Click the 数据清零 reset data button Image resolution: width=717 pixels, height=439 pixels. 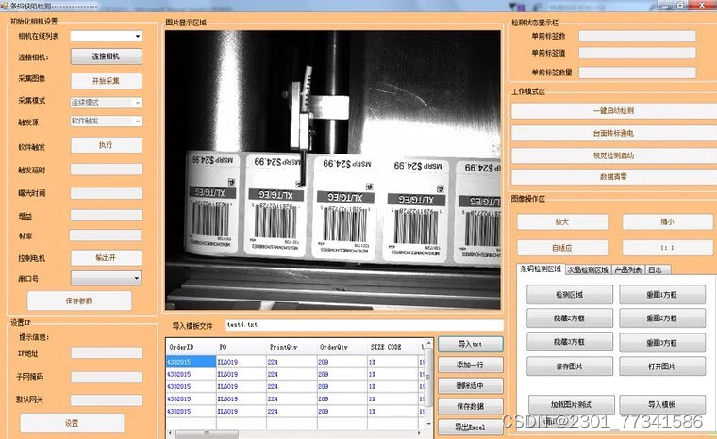(x=613, y=177)
